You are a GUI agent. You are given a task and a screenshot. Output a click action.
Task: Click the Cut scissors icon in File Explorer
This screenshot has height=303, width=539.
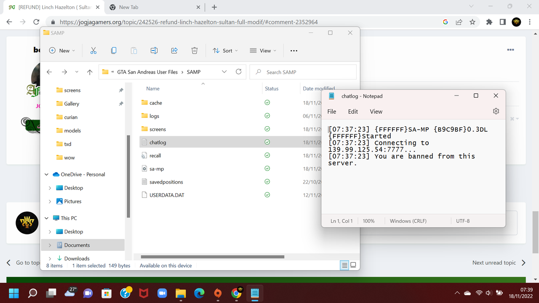click(93, 50)
